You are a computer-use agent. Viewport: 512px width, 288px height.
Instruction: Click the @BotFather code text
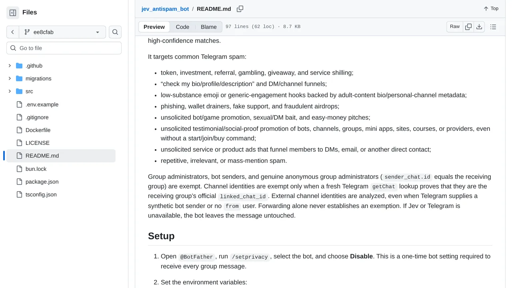click(197, 257)
